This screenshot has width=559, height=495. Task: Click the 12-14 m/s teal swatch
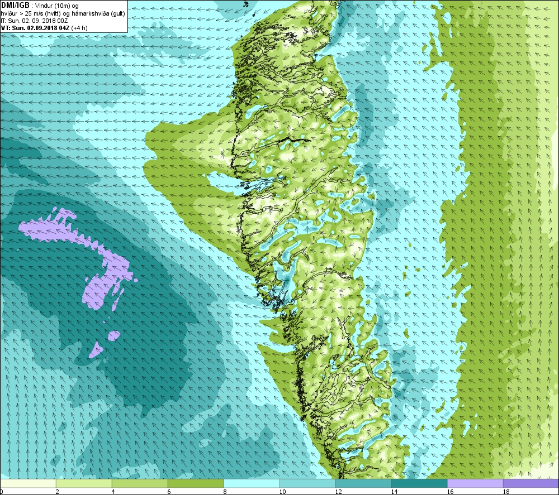pyautogui.click(x=363, y=483)
